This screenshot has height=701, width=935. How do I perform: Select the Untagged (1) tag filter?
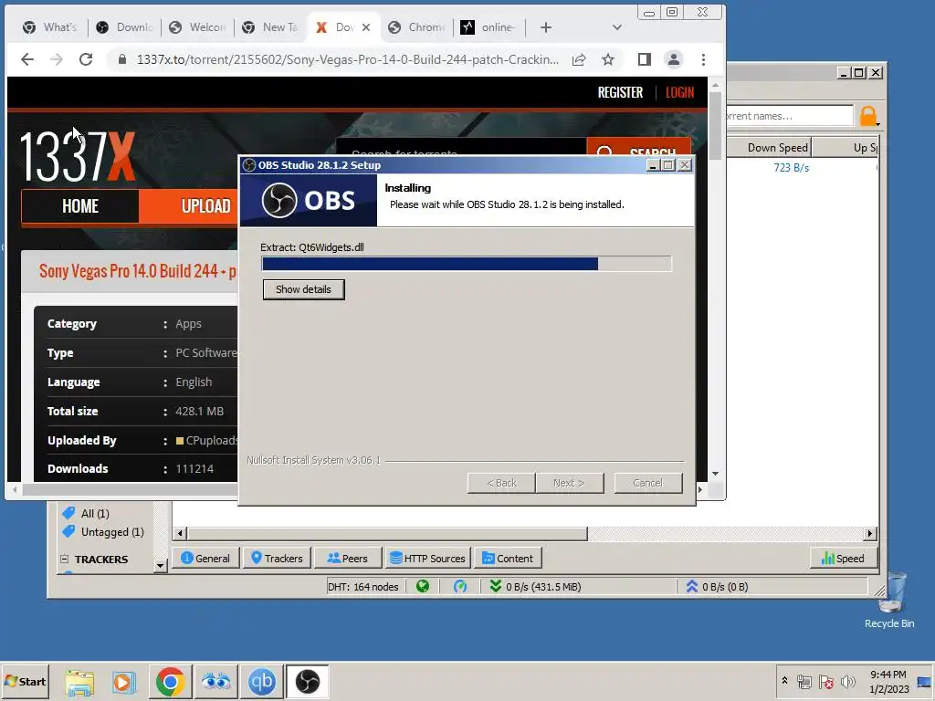(x=103, y=532)
